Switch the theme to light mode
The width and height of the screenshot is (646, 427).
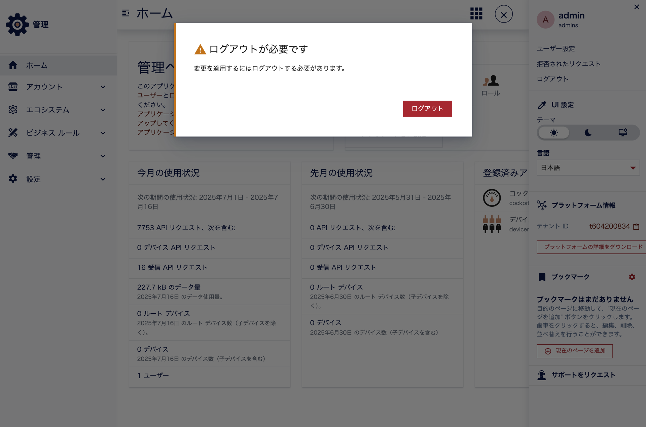tap(553, 132)
